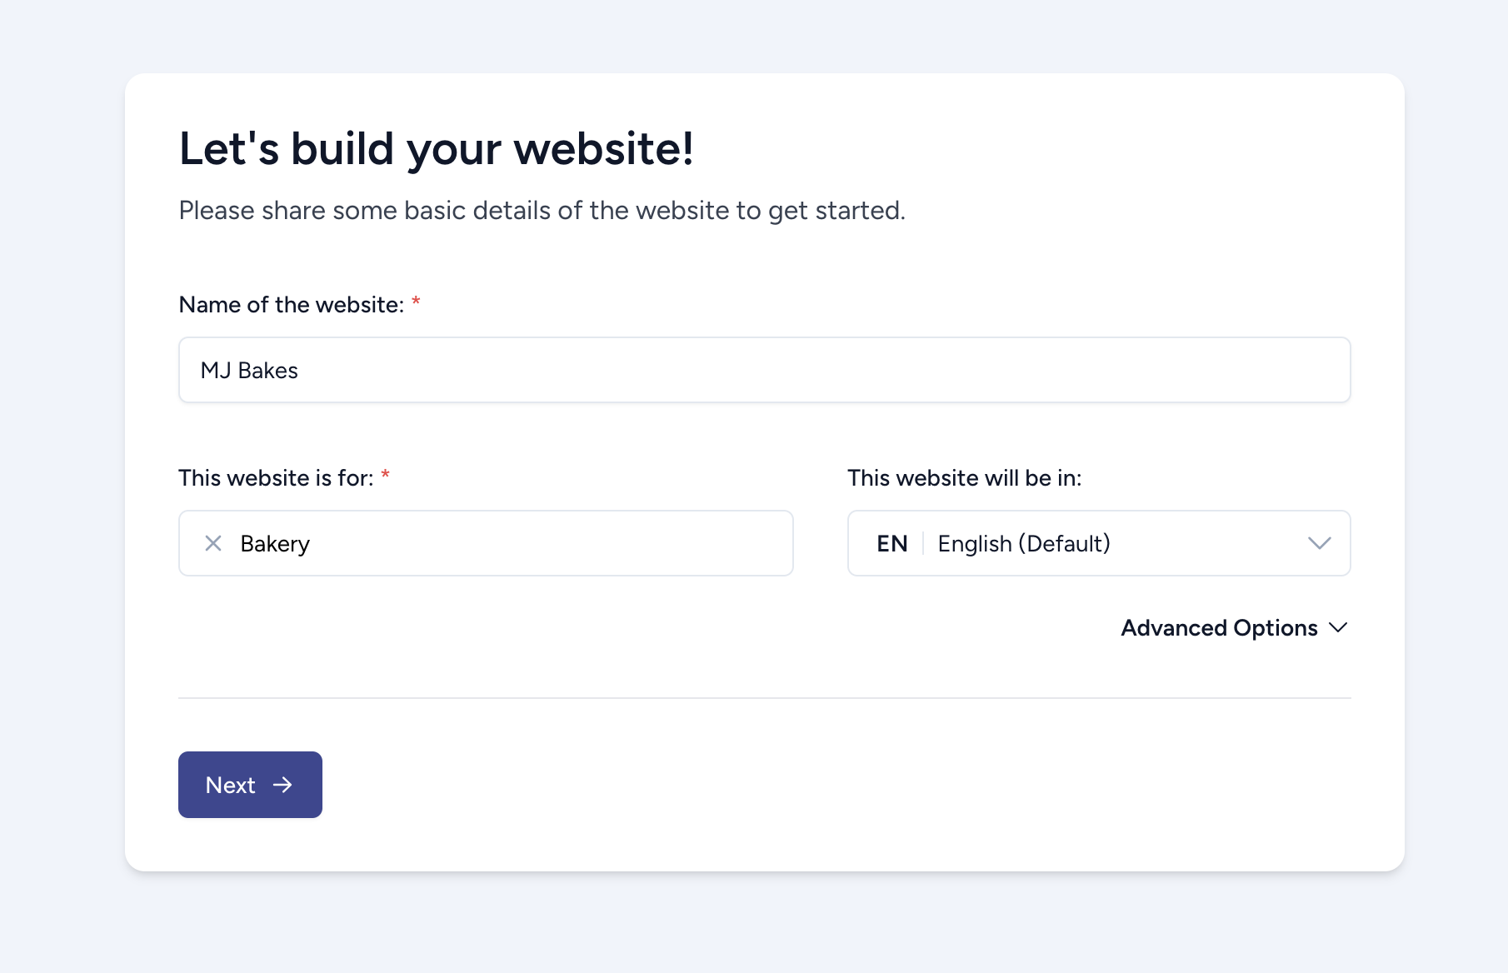
Task: Click the "Please share some basic details" subtitle
Action: [542, 211]
